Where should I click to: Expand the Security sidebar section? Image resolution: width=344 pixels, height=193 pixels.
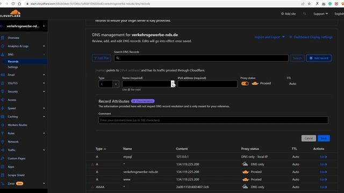click(44, 92)
